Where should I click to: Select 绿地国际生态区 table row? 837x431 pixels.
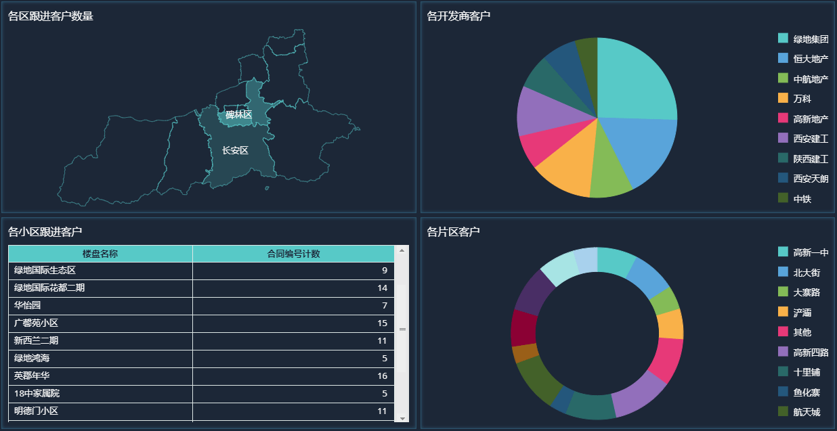(201, 271)
